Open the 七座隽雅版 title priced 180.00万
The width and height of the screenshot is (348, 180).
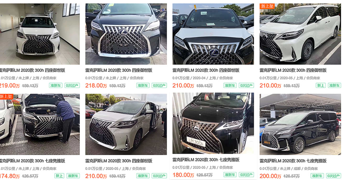[x=206, y=160]
